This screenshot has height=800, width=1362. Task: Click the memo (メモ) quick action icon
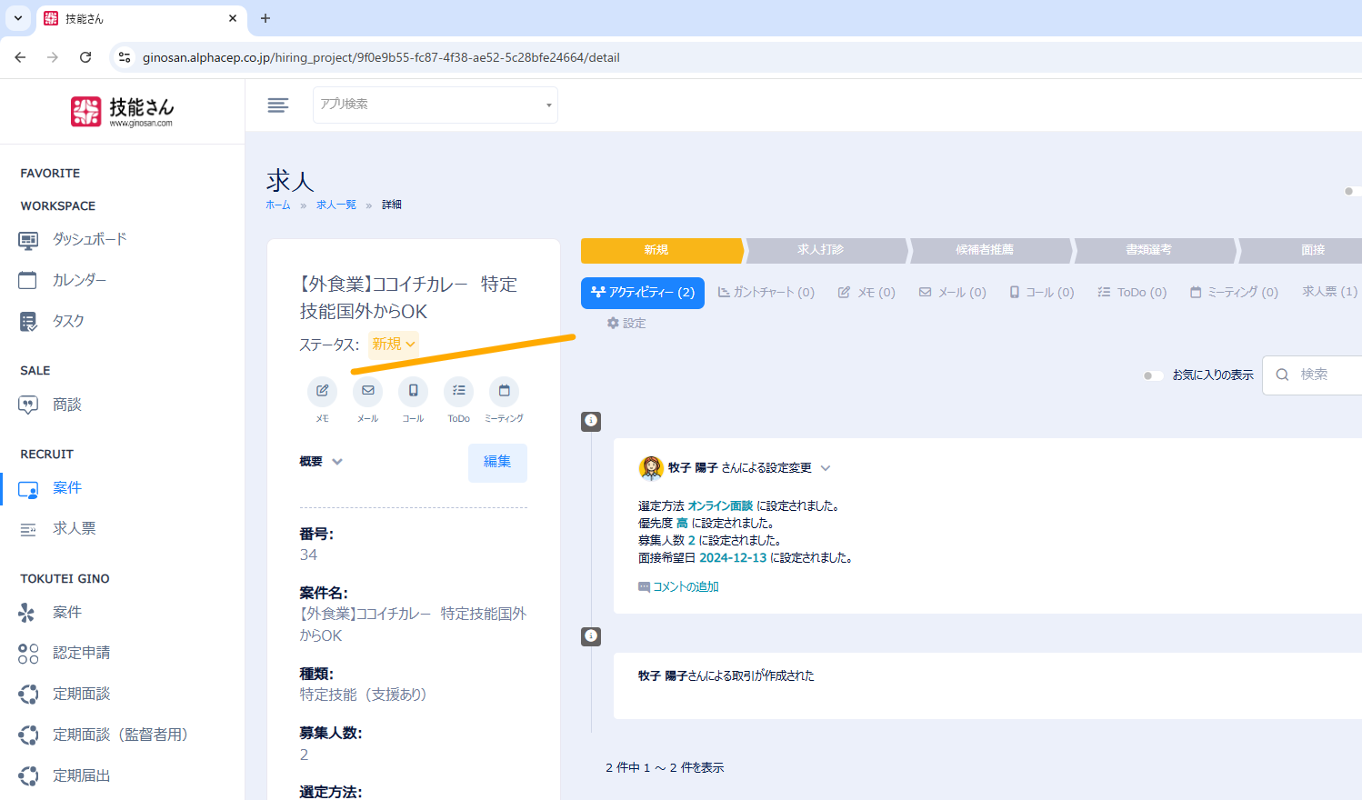(322, 391)
